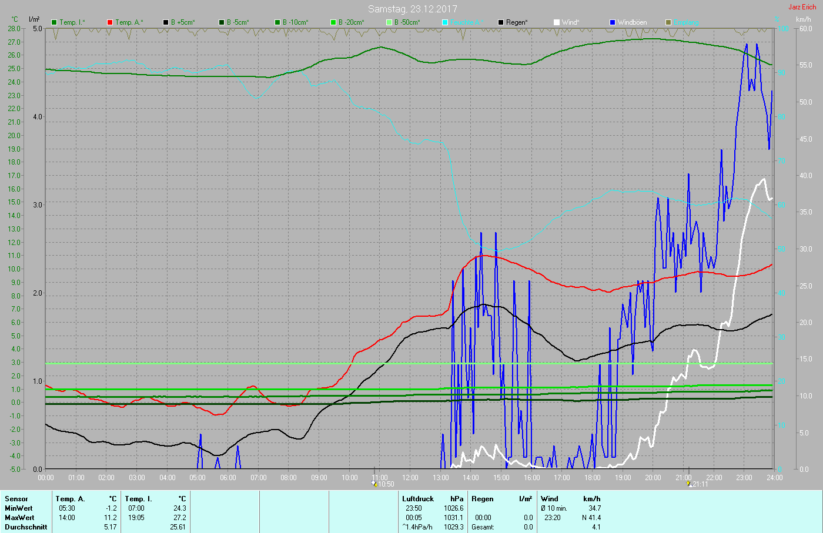Image resolution: width=823 pixels, height=533 pixels.
Task: Click the Temp. A. column header in table
Action: (70, 499)
